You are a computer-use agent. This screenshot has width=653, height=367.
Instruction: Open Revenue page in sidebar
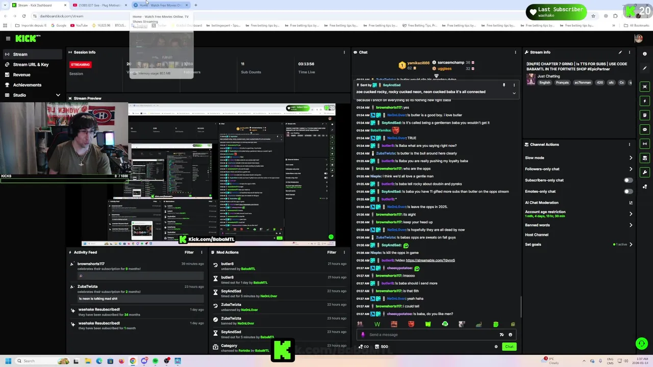33,75
